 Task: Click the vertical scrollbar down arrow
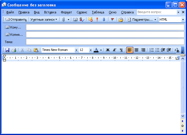click(x=183, y=116)
